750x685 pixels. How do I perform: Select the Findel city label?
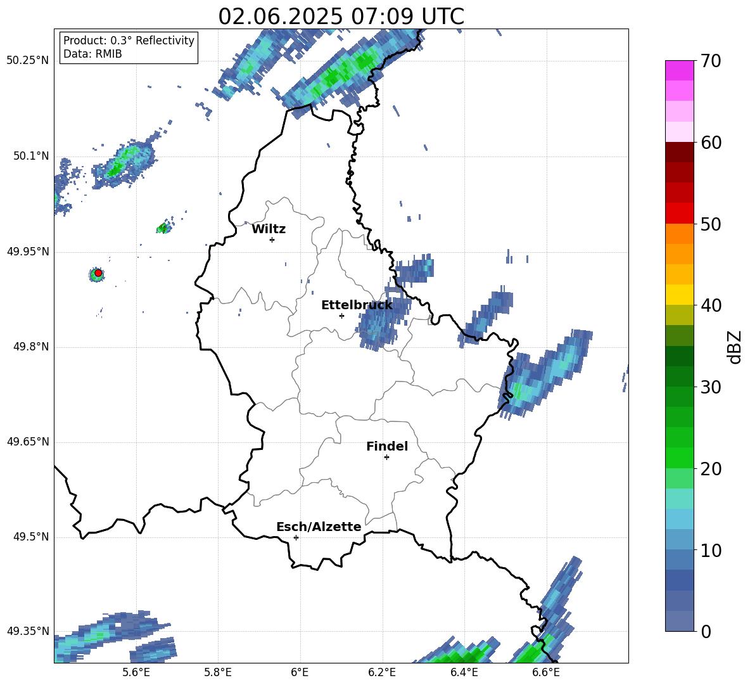pyautogui.click(x=387, y=446)
